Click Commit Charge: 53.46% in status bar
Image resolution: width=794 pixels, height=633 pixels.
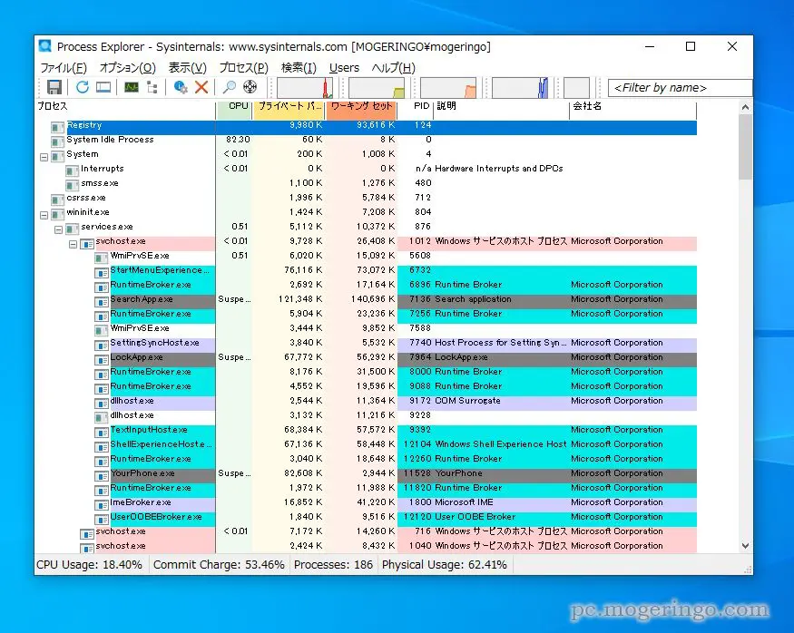[219, 565]
